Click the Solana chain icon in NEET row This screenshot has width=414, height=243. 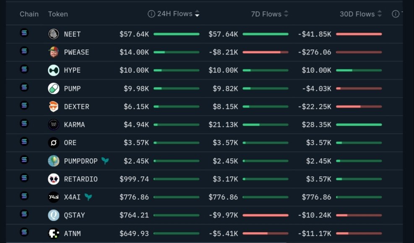tap(24, 33)
